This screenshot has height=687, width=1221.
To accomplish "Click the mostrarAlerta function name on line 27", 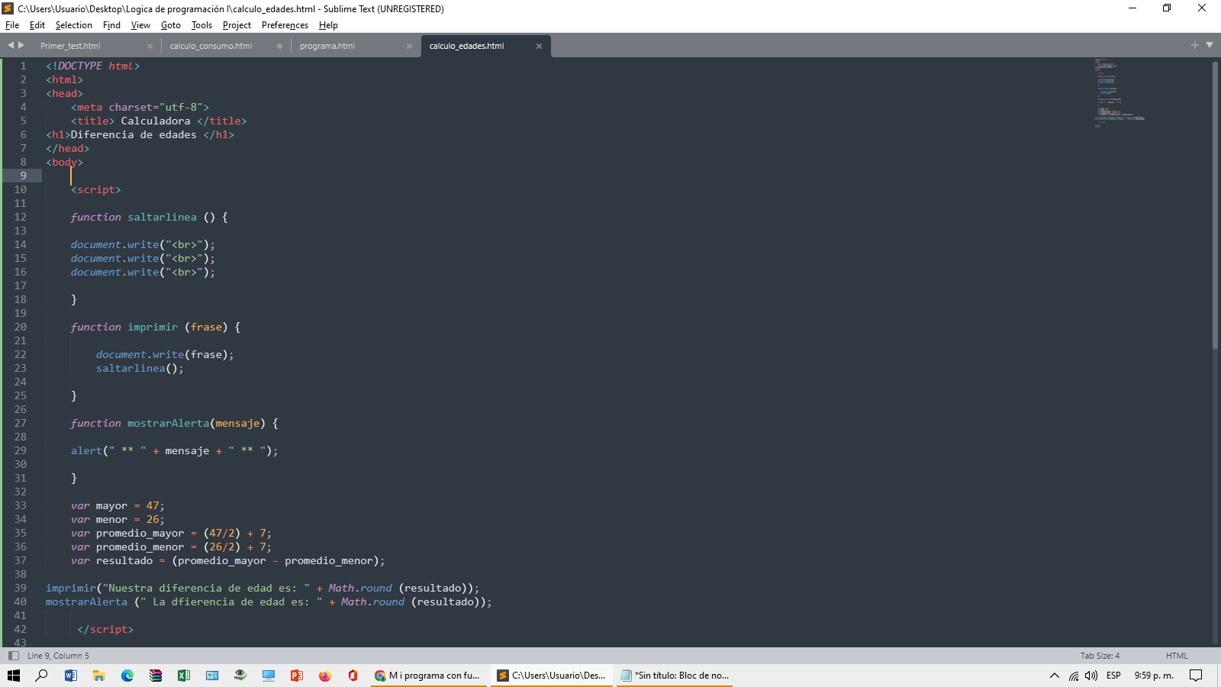I will (168, 423).
